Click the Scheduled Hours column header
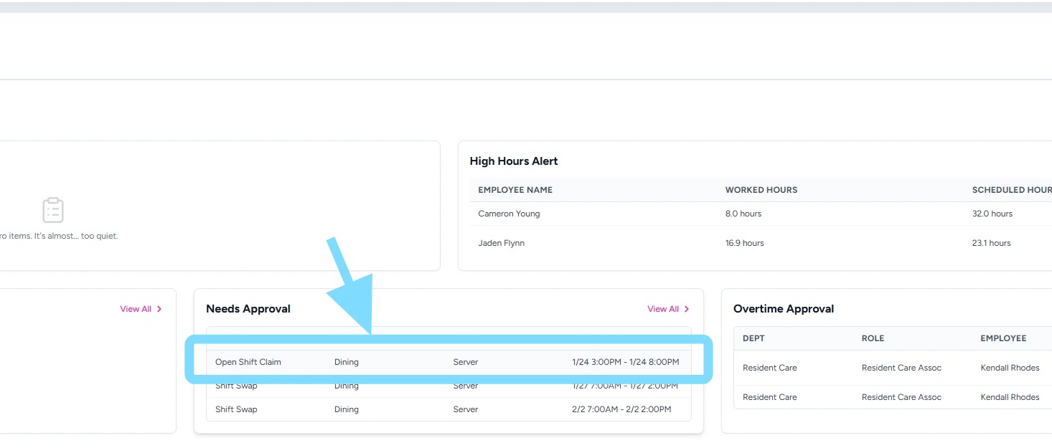The image size is (1052, 448). [1011, 190]
